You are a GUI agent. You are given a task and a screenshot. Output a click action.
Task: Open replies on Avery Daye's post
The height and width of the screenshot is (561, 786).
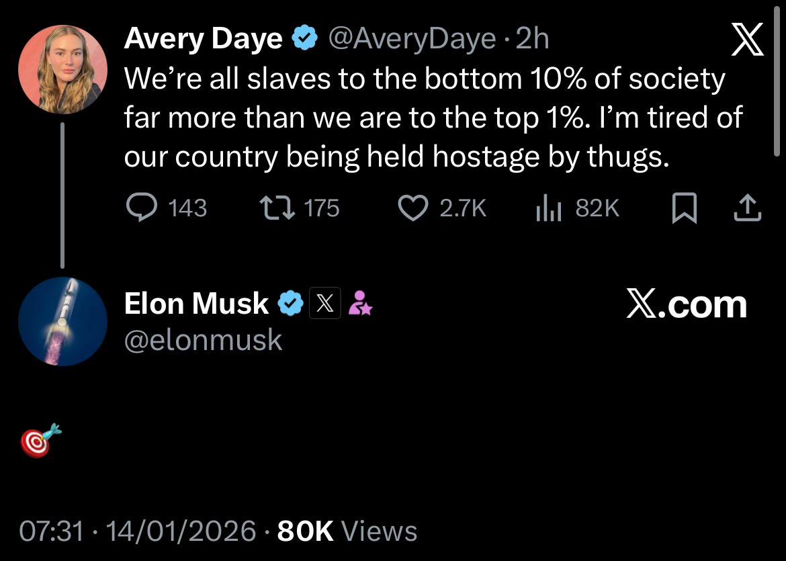point(167,208)
